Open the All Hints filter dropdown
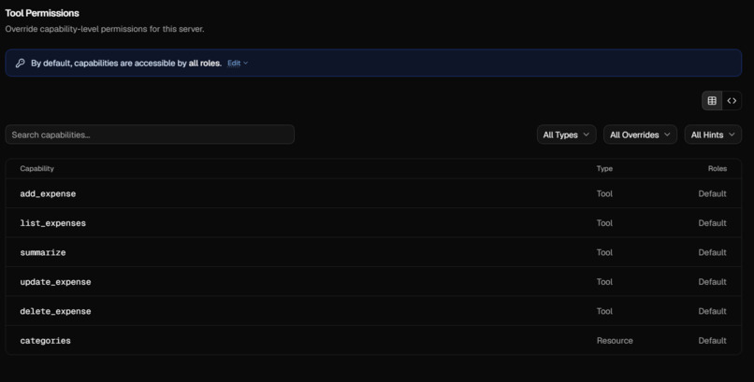This screenshot has width=754, height=382. (713, 134)
